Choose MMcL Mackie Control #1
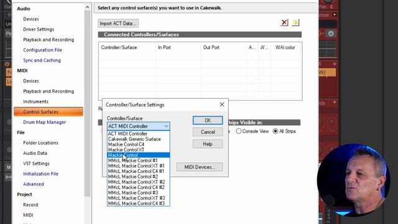This screenshot has width=398, height=224. click(x=138, y=161)
